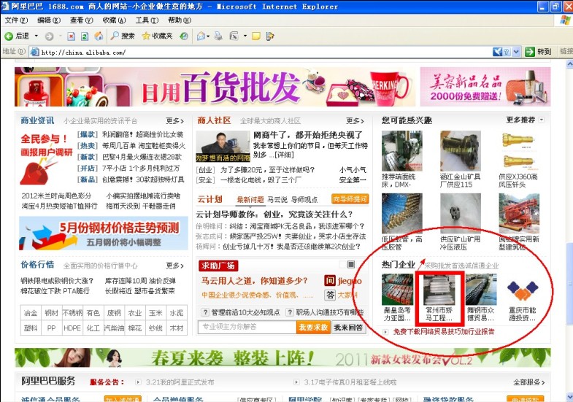
Task: Click the 全部服务 link
Action: tap(528, 382)
